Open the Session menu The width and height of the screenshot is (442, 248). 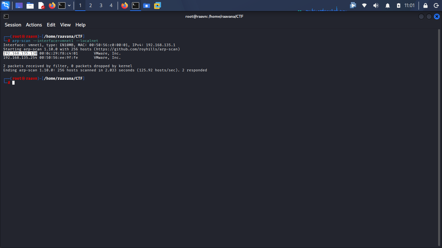point(13,25)
